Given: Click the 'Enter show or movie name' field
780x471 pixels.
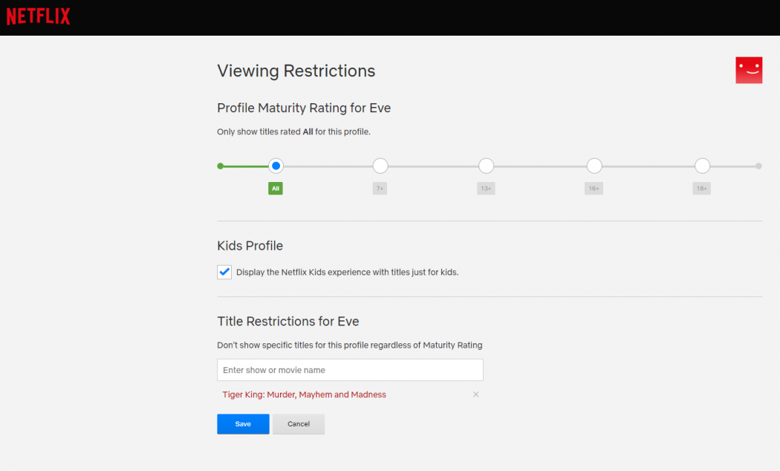Looking at the screenshot, I should tap(350, 369).
